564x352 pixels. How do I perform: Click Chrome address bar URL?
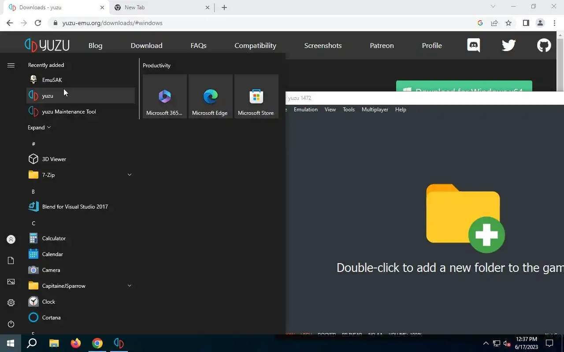[x=112, y=23]
